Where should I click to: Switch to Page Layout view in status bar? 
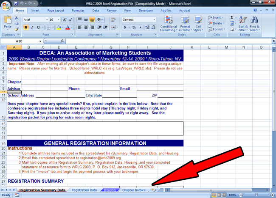[219, 195]
